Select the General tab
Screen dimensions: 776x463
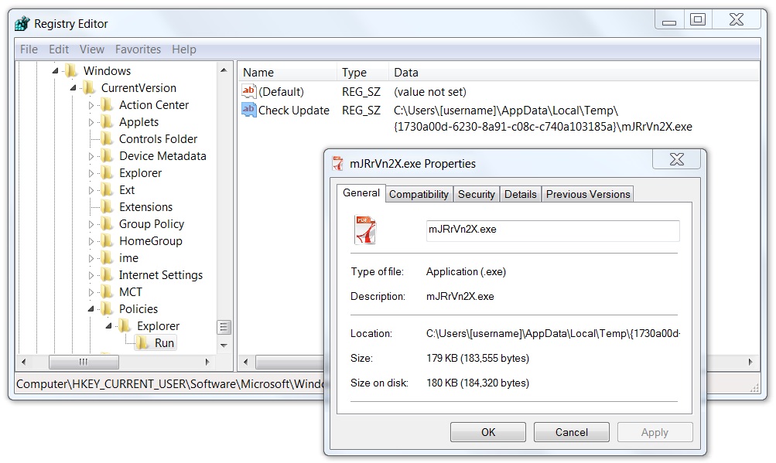(361, 193)
